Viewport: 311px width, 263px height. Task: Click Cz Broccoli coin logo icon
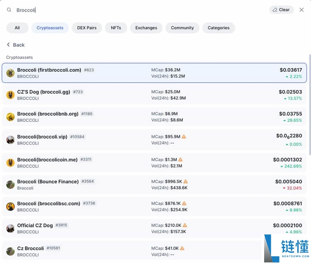click(10, 251)
